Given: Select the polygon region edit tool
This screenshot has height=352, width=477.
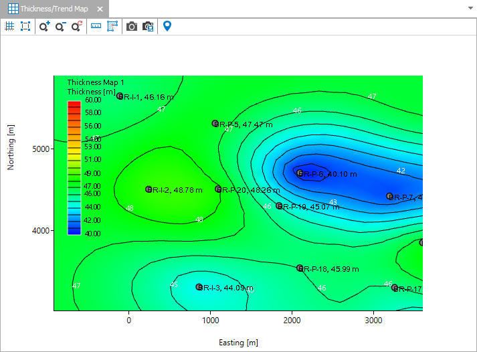Looking at the screenshot, I should point(112,26).
